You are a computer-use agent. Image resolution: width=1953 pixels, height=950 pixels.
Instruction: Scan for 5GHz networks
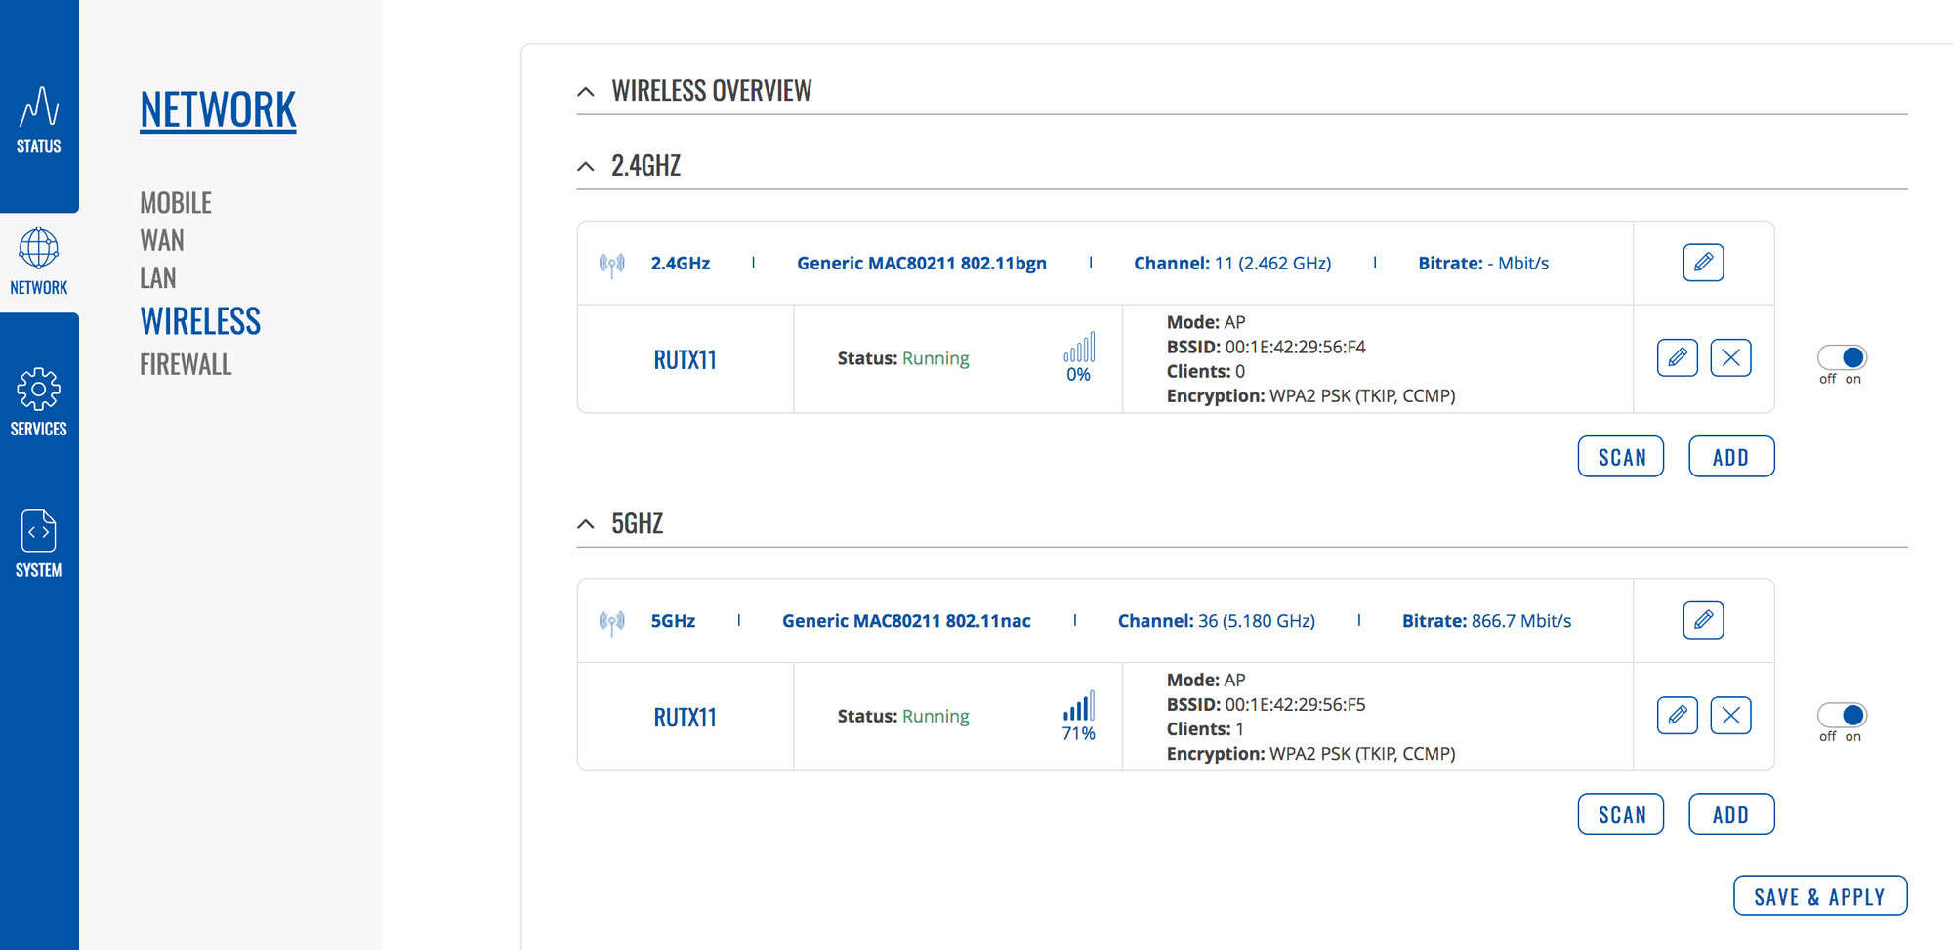[x=1621, y=813]
